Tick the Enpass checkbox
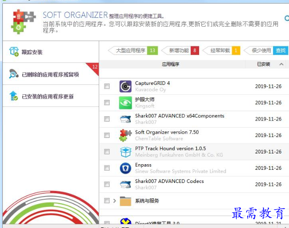Image resolution: width=289 pixels, height=228 pixels. [107, 168]
